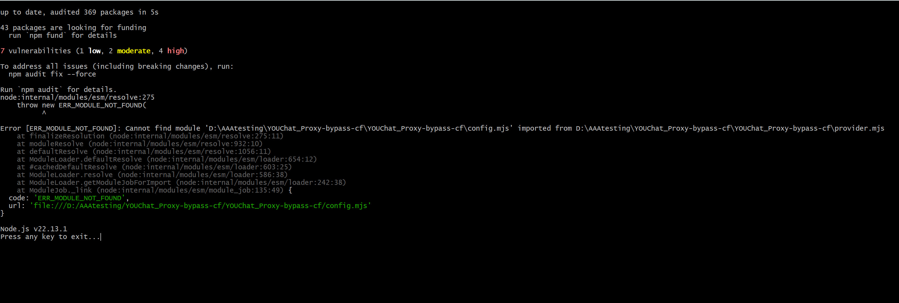Click the "43 packages are looking for funding" line

pos(73,28)
